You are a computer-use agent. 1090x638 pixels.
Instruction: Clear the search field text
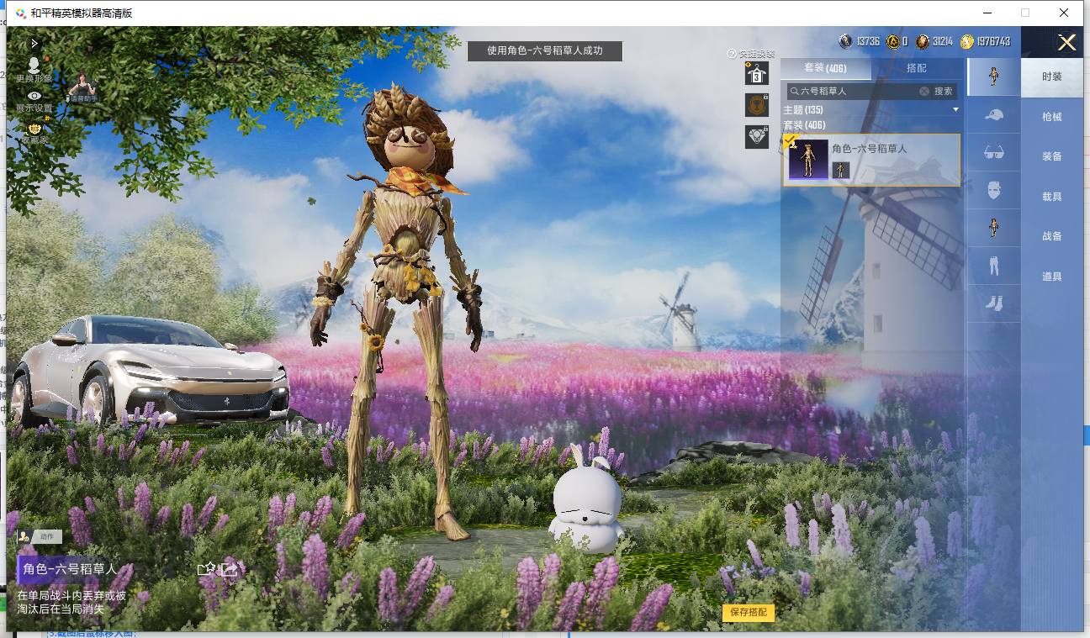[923, 91]
